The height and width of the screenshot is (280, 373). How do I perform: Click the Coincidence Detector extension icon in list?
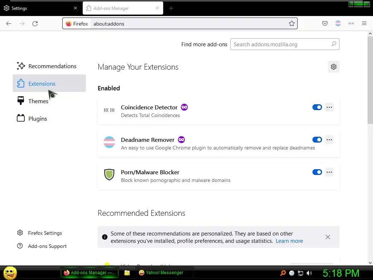pos(109,110)
